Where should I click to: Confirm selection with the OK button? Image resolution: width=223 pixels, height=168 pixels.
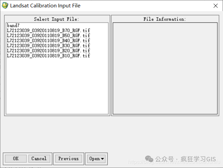coord(16,159)
